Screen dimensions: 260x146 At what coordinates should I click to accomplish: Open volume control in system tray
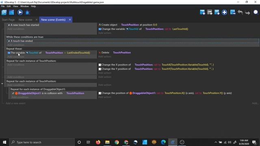click(x=230, y=142)
